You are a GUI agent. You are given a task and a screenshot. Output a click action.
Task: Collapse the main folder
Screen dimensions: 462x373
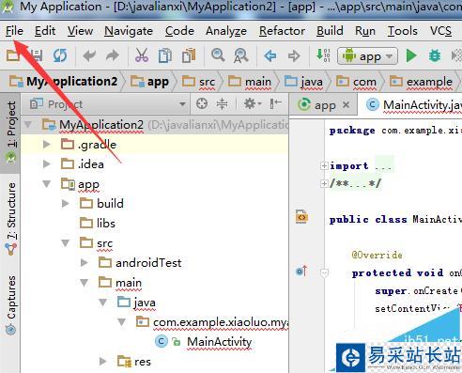coord(85,283)
